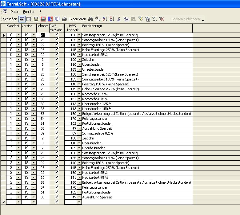
Task: Open Version dropdown of Schmutzzulage row
Action: pyautogui.click(x=34, y=133)
